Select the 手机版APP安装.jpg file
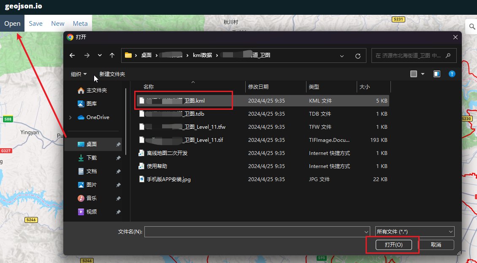The image size is (477, 263). click(263, 179)
